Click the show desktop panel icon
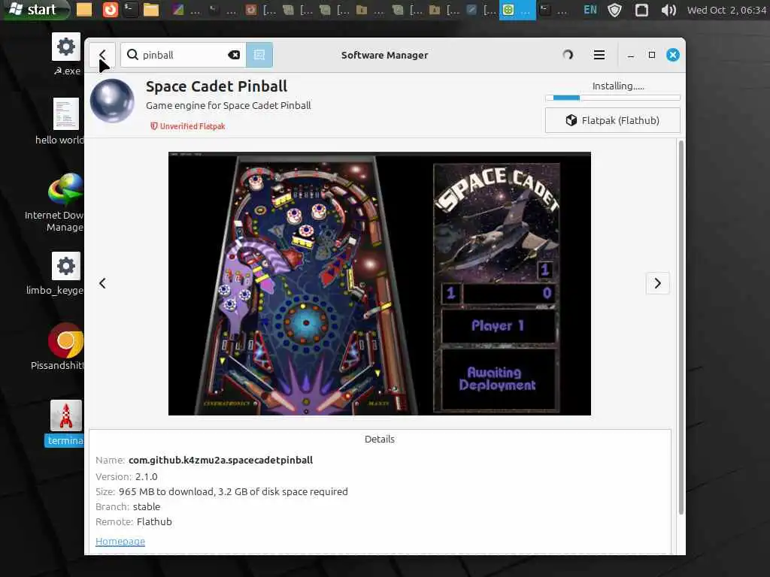770x577 pixels. pyautogui.click(x=84, y=10)
